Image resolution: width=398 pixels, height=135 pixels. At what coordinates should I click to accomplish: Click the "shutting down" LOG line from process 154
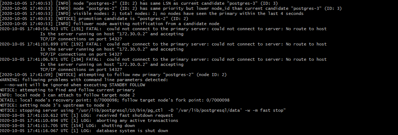point(68,126)
